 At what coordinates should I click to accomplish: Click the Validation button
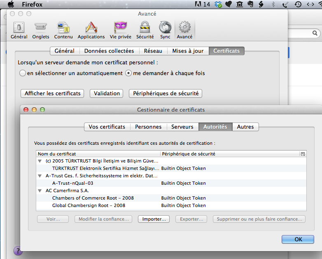(x=107, y=93)
